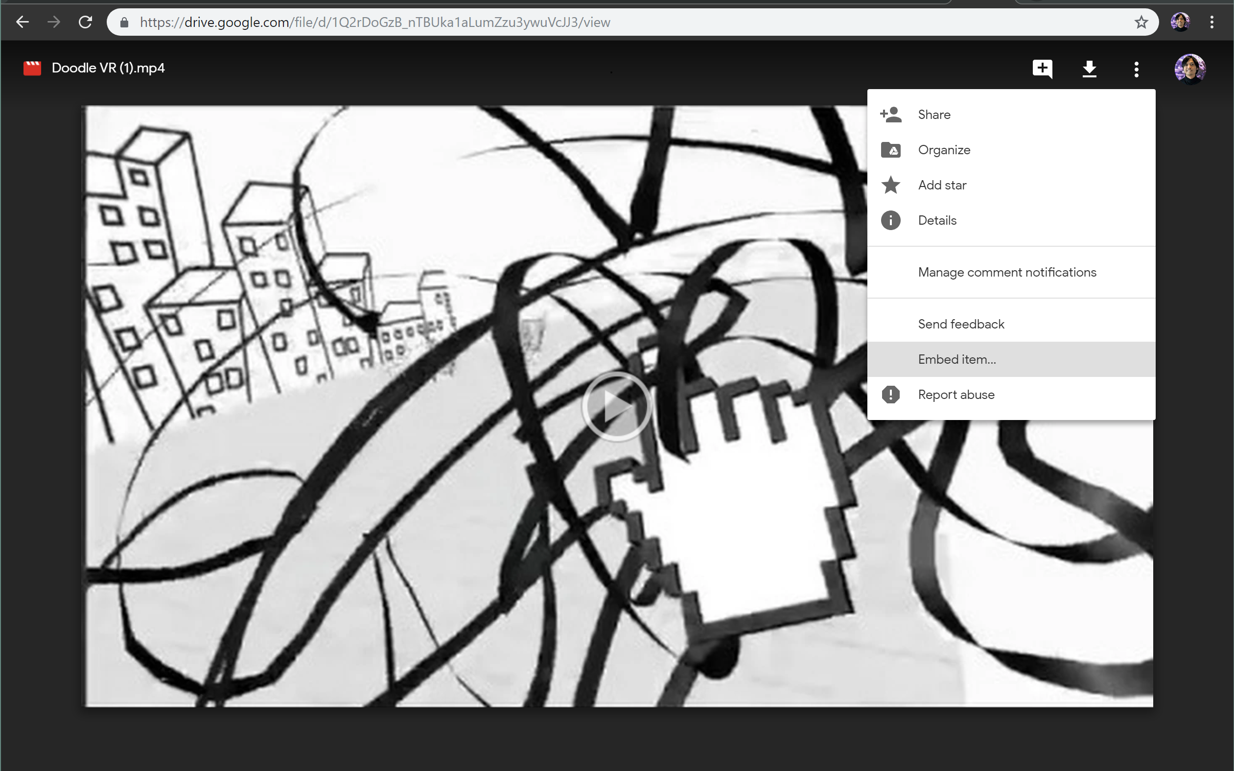Image resolution: width=1234 pixels, height=771 pixels.
Task: Open the Chrome profile avatar in toolbar
Action: [x=1181, y=22]
